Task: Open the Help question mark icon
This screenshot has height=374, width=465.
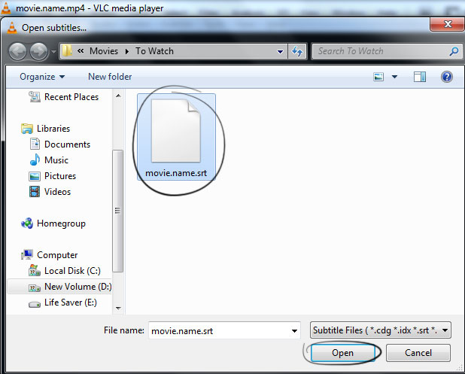Action: (x=446, y=77)
